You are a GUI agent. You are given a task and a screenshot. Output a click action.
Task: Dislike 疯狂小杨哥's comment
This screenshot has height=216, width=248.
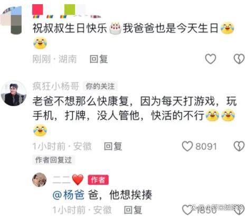pos(239,146)
